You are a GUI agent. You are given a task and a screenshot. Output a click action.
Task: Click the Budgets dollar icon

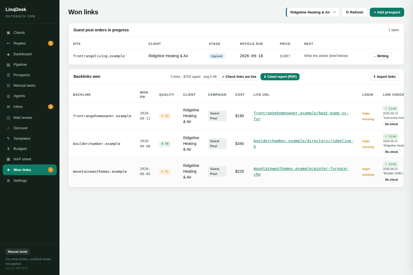pos(8,149)
